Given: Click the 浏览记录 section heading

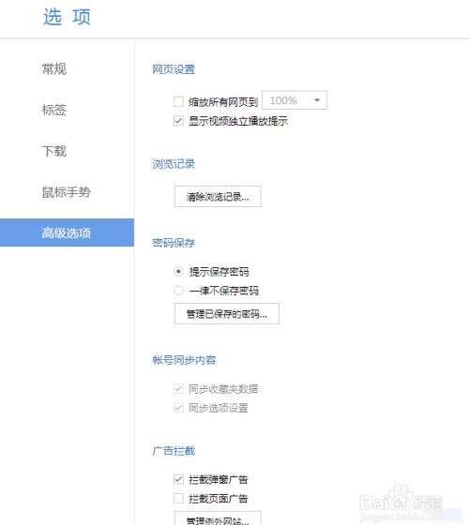Looking at the screenshot, I should (x=174, y=164).
